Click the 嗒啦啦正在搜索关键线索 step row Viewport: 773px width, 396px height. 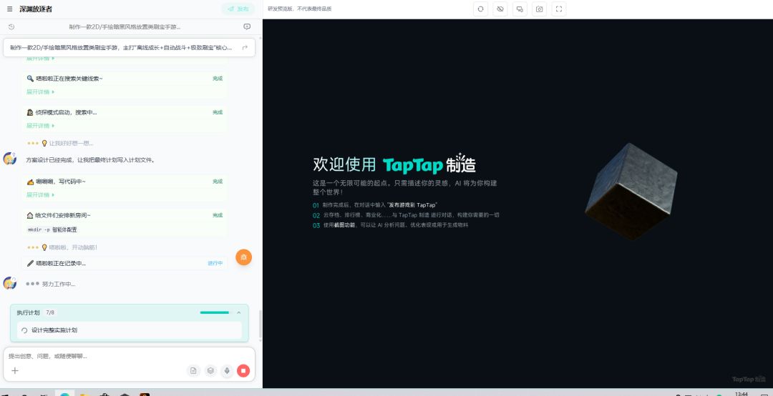click(x=125, y=79)
